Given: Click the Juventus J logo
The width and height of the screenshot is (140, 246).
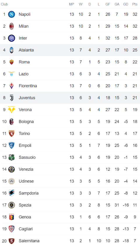Looking at the screenshot, I should (11, 98).
